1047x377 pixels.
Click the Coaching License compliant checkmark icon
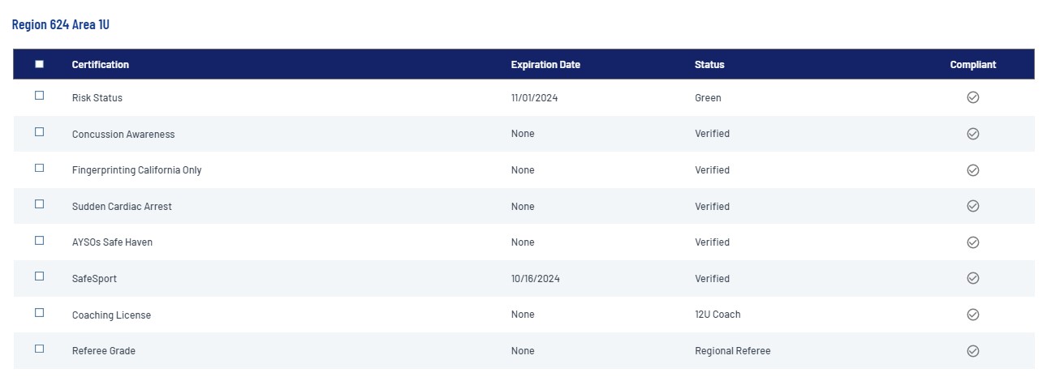(x=973, y=315)
